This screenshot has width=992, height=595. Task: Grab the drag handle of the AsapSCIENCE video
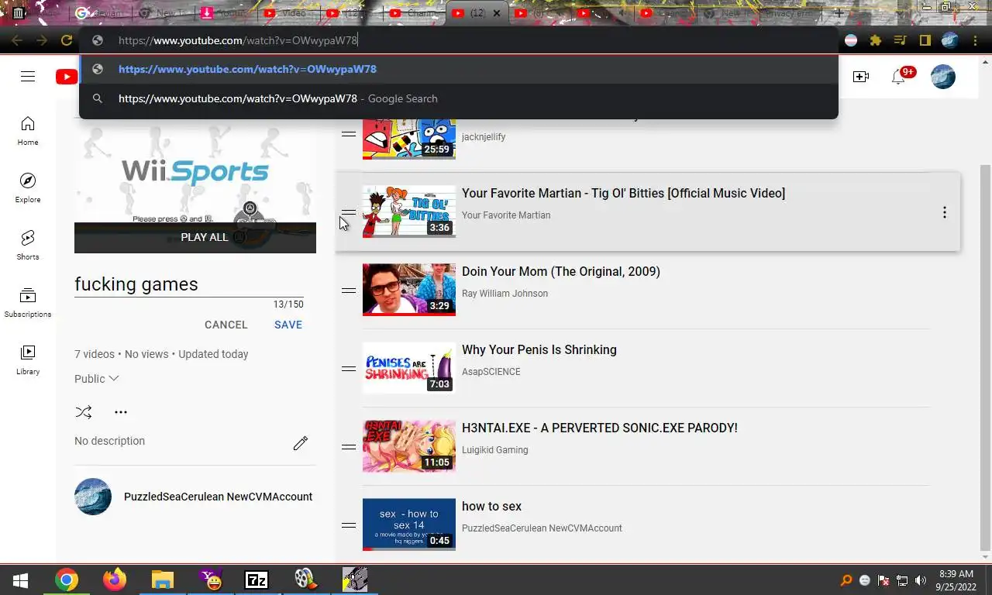349,369
